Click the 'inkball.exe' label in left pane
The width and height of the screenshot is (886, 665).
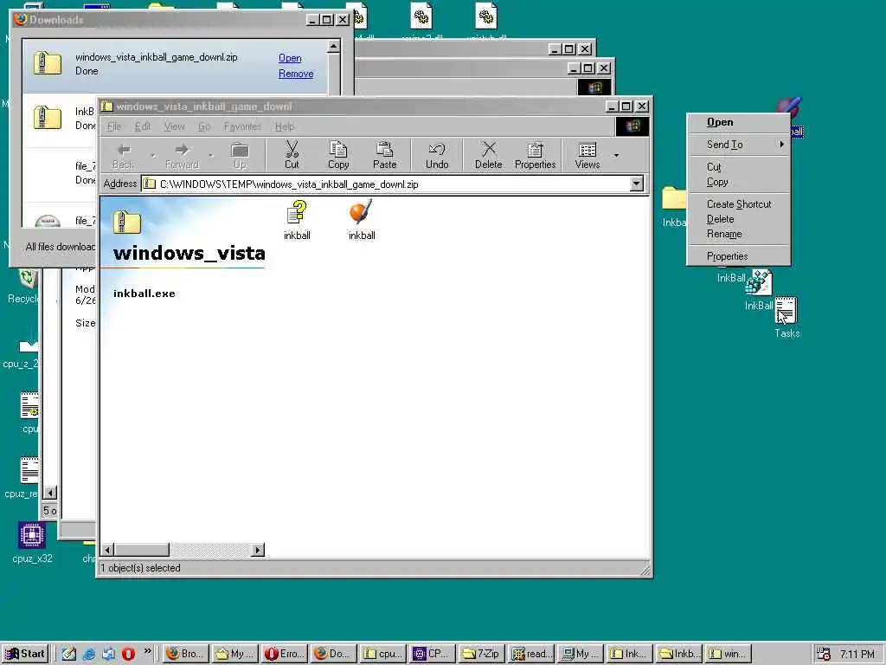[x=144, y=294]
